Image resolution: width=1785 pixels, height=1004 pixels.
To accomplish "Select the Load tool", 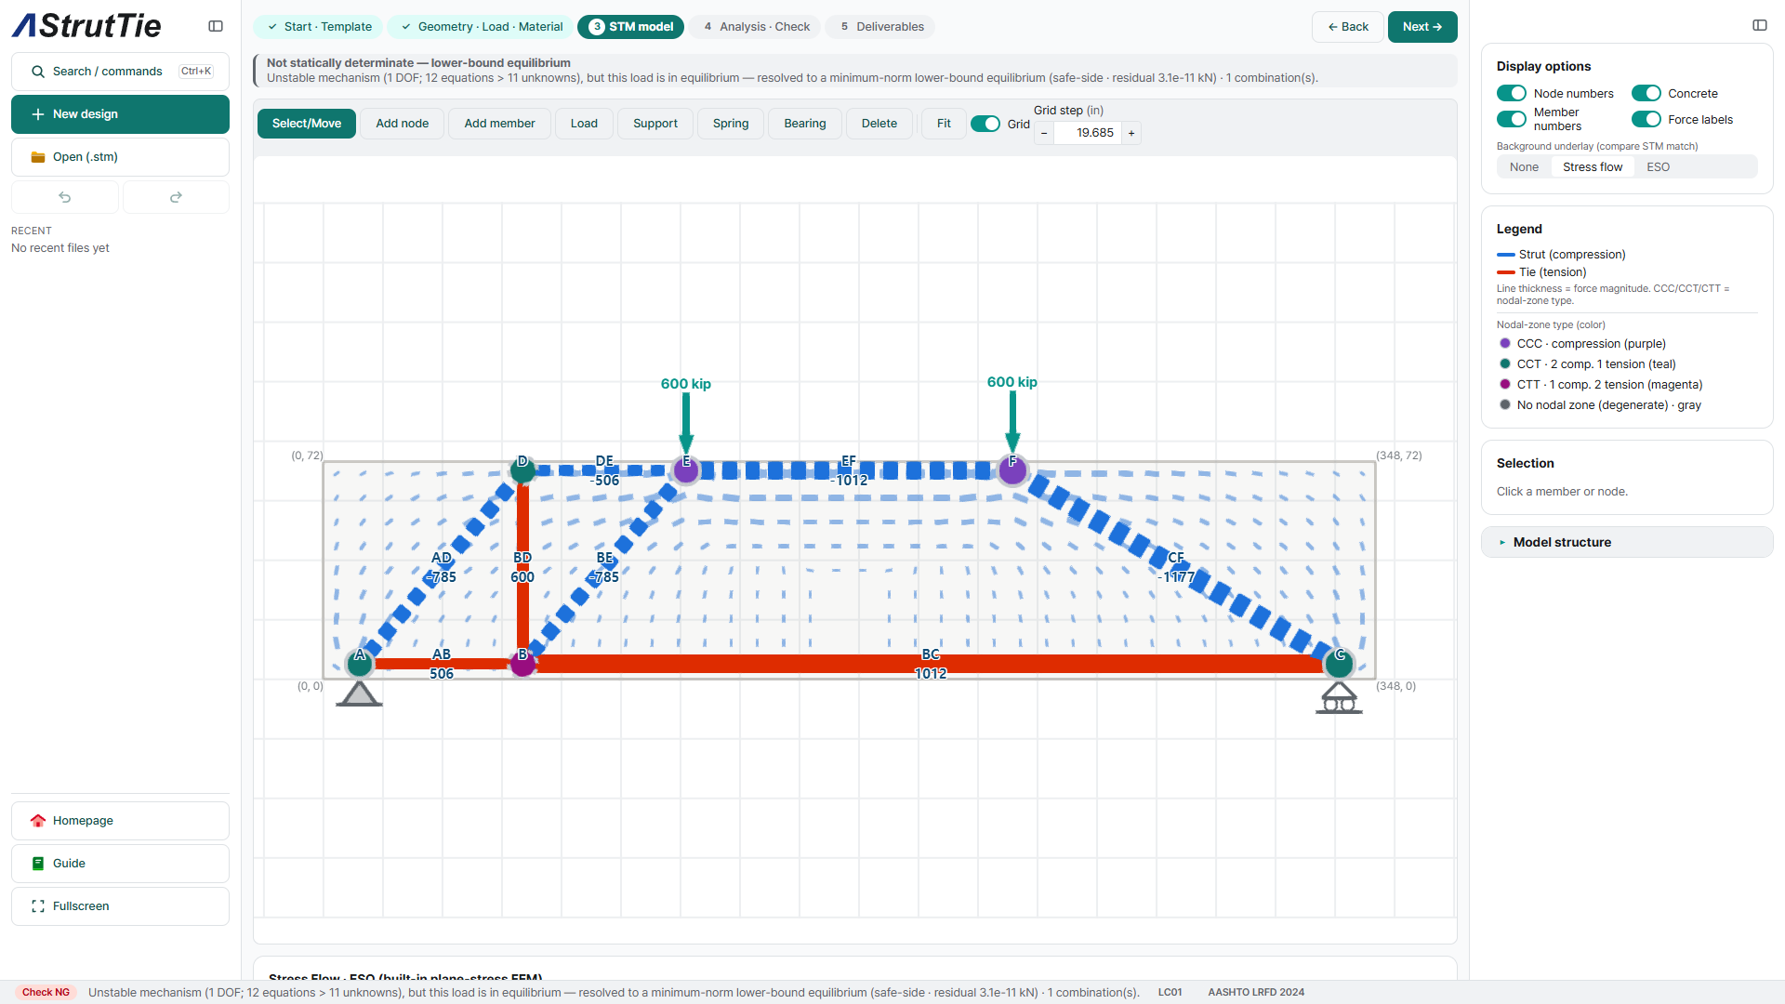I will tap(584, 124).
